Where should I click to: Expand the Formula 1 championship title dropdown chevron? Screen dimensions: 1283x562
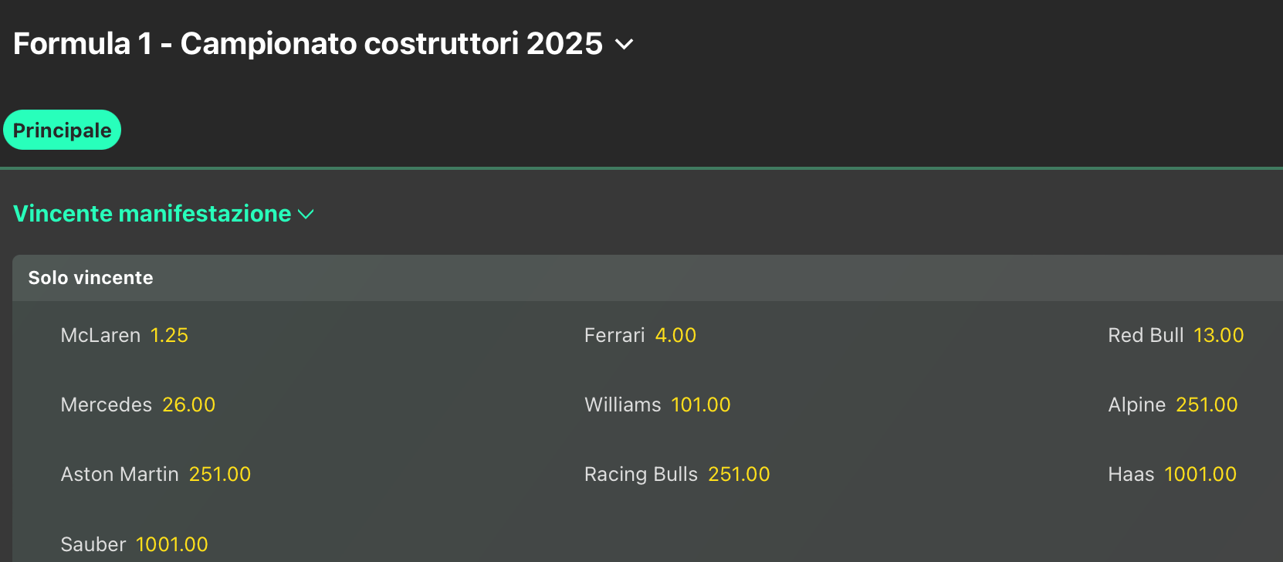coord(624,45)
